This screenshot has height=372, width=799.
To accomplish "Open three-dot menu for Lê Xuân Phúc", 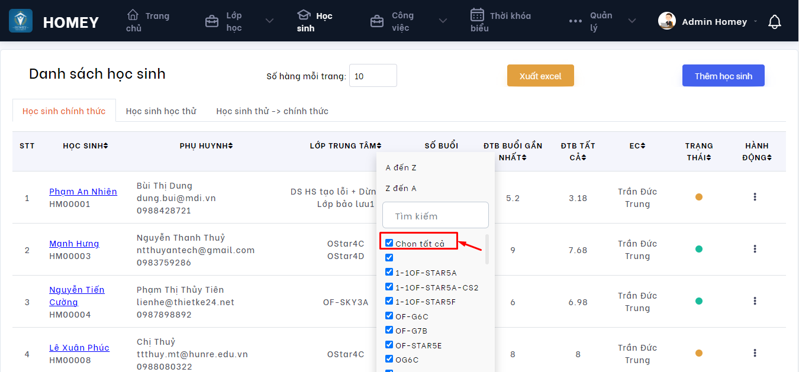I will tap(755, 353).
